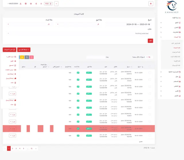Open قائمة المبيعات in the sidebar submenu
Image resolution: width=184 pixels, height=160 pixels.
coord(177,48)
